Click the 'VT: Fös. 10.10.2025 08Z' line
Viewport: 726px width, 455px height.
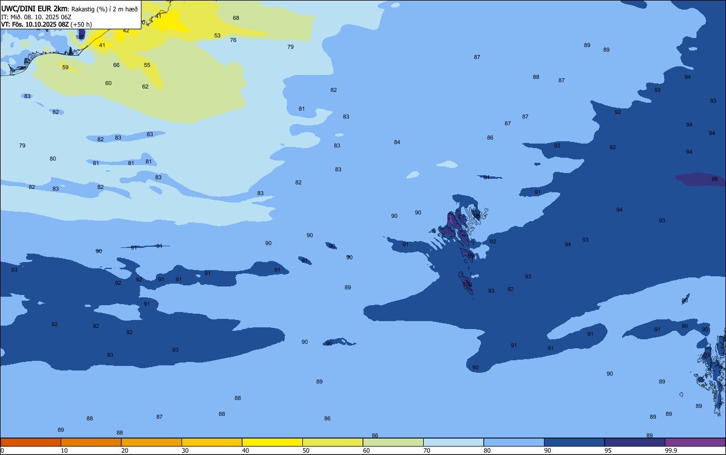tap(35, 24)
